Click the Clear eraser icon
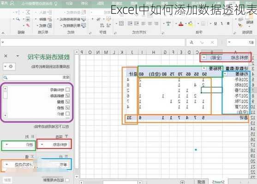This screenshot has width=257, height=184. pos(28,25)
